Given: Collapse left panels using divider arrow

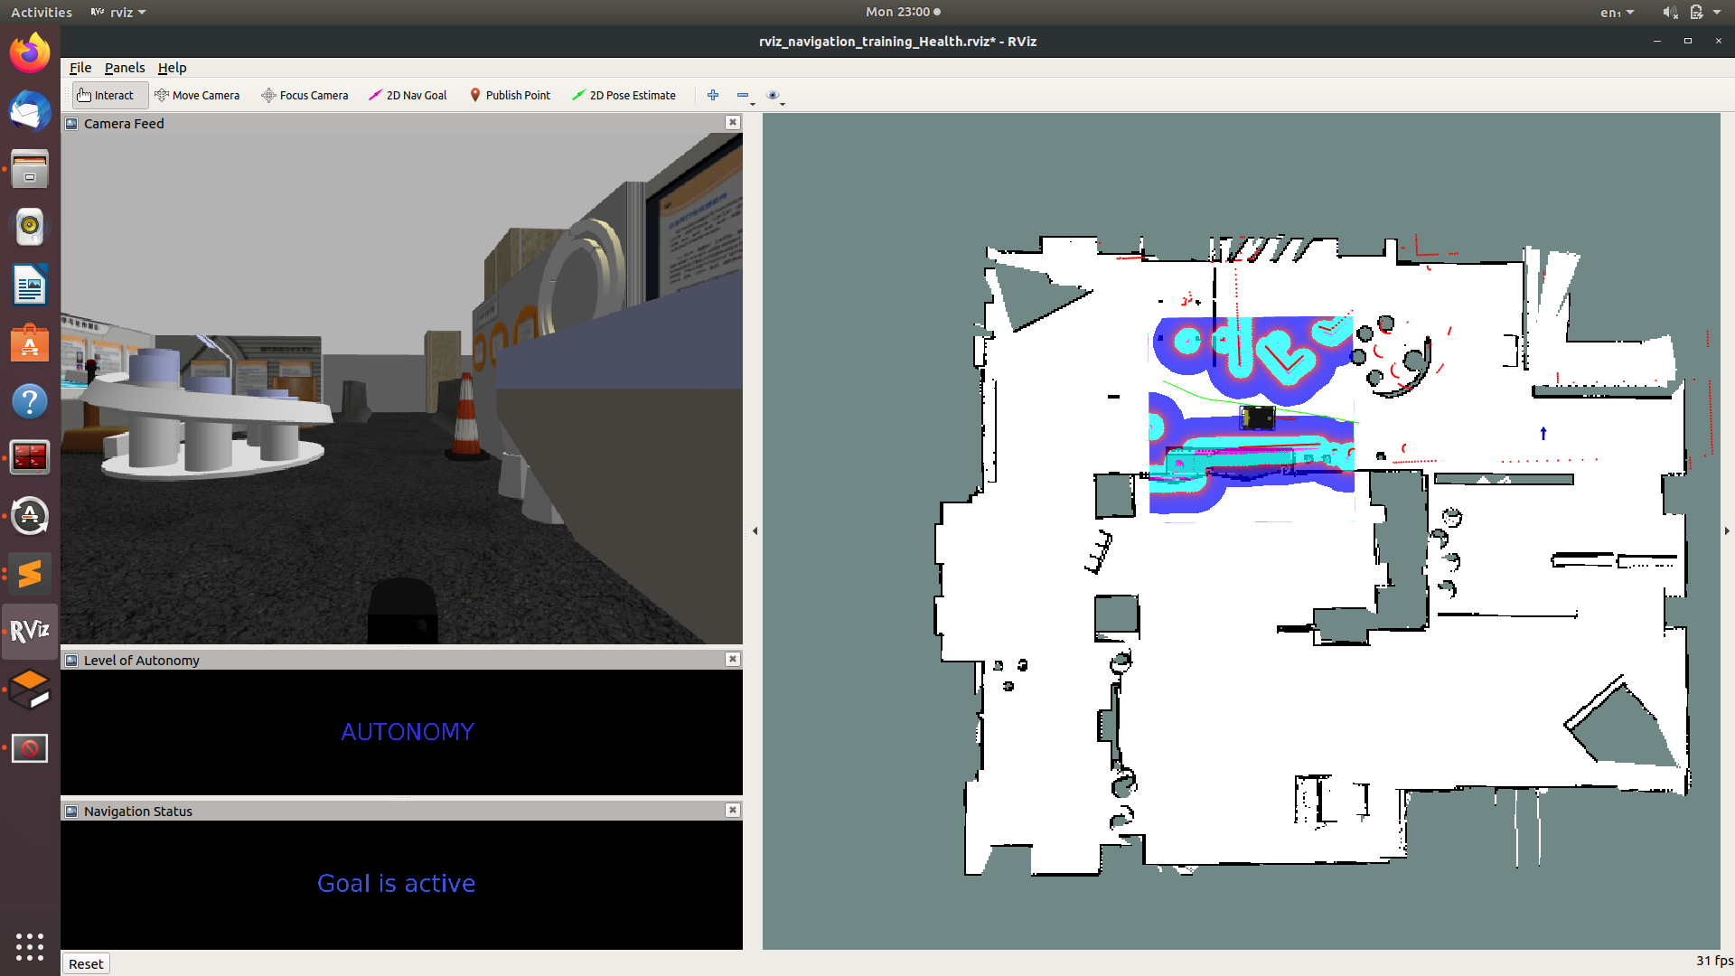Looking at the screenshot, I should tap(755, 531).
